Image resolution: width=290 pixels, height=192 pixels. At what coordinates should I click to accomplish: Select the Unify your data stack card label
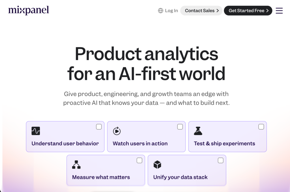(180, 177)
